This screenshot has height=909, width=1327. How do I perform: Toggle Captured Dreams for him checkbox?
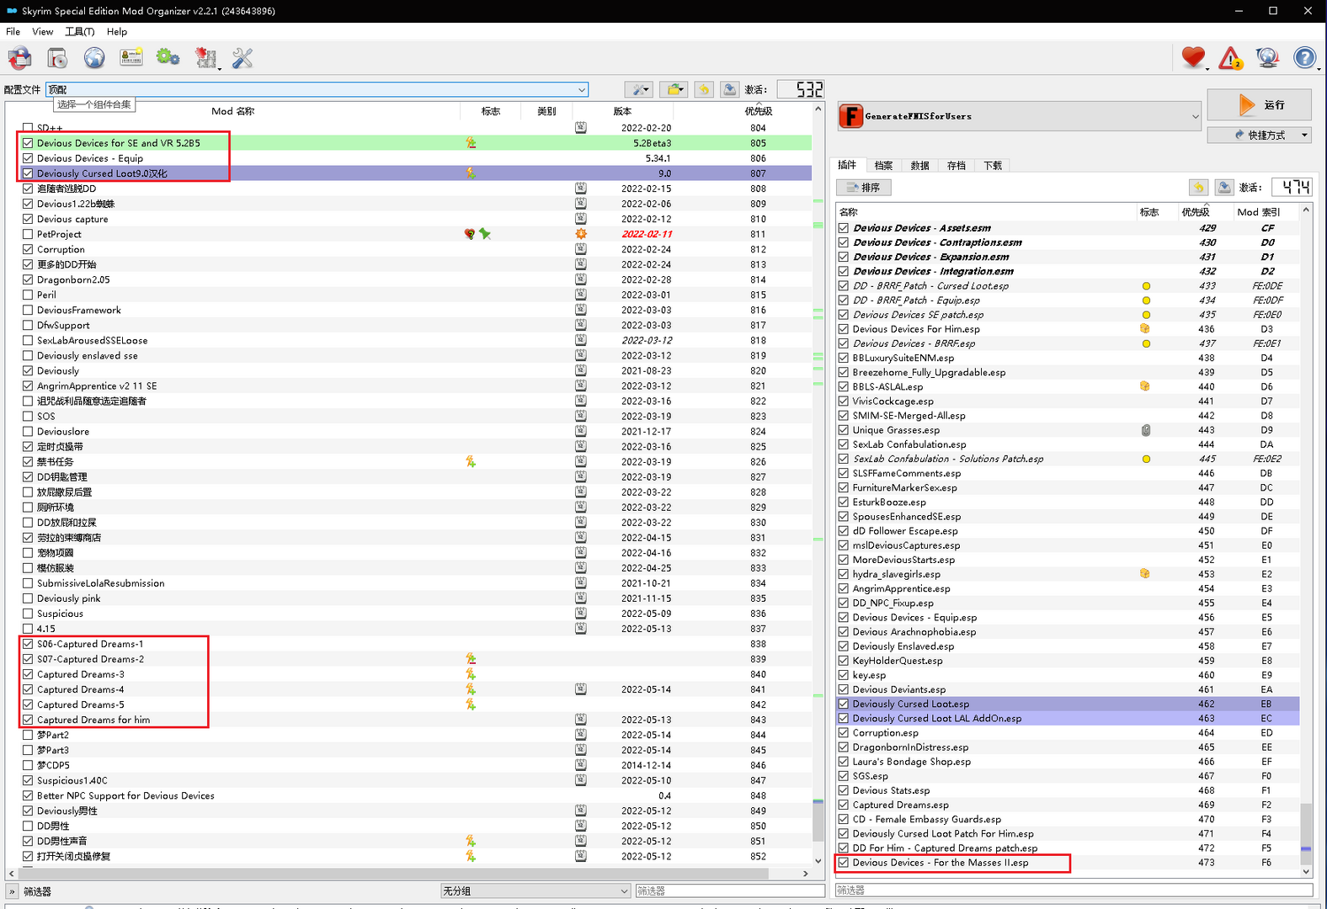28,720
